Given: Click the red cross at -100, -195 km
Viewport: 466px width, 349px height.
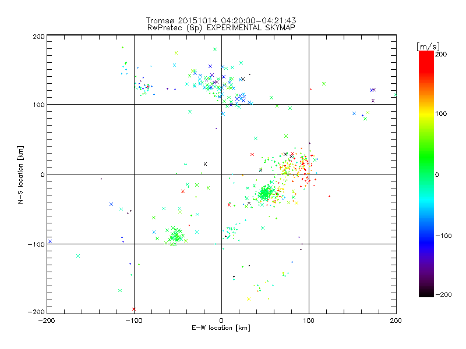Looking at the screenshot, I should 134,309.
